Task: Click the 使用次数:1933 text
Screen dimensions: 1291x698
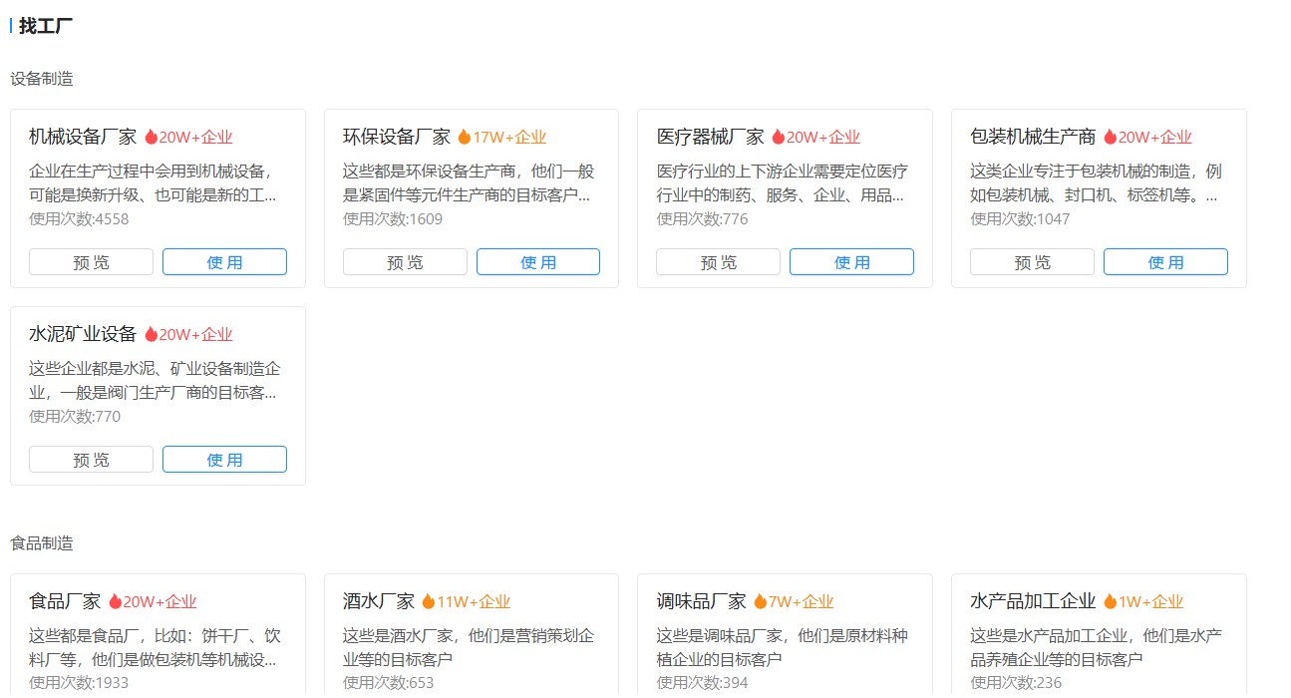Action: tap(79, 683)
